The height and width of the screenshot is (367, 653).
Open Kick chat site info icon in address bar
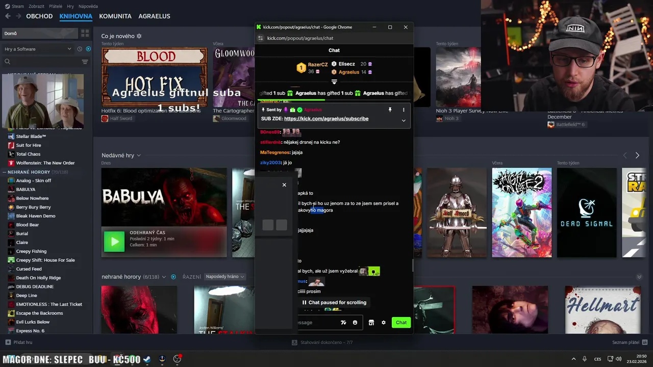(260, 38)
